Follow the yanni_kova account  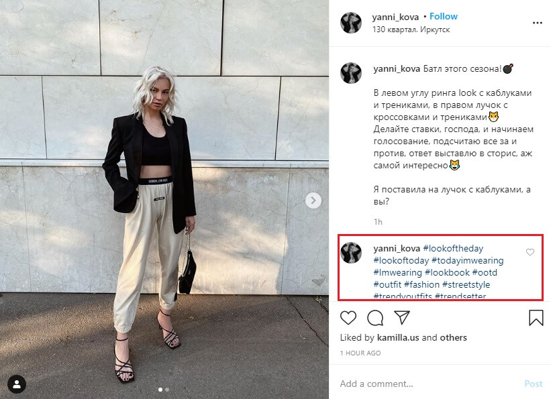point(444,17)
